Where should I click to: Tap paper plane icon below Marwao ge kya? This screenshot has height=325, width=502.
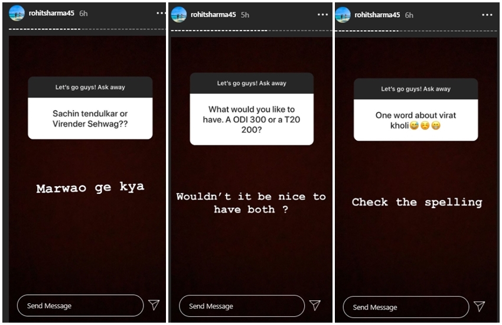pyautogui.click(x=154, y=305)
